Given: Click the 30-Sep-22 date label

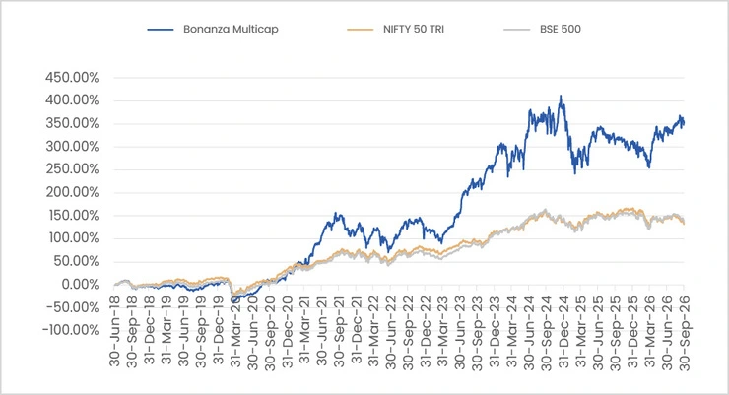Looking at the screenshot, I should point(408,331).
